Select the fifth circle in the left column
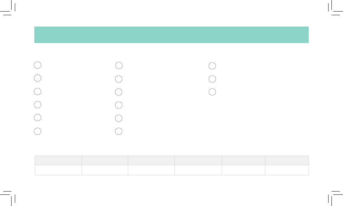The width and height of the screenshot is (343, 206). tap(38, 117)
